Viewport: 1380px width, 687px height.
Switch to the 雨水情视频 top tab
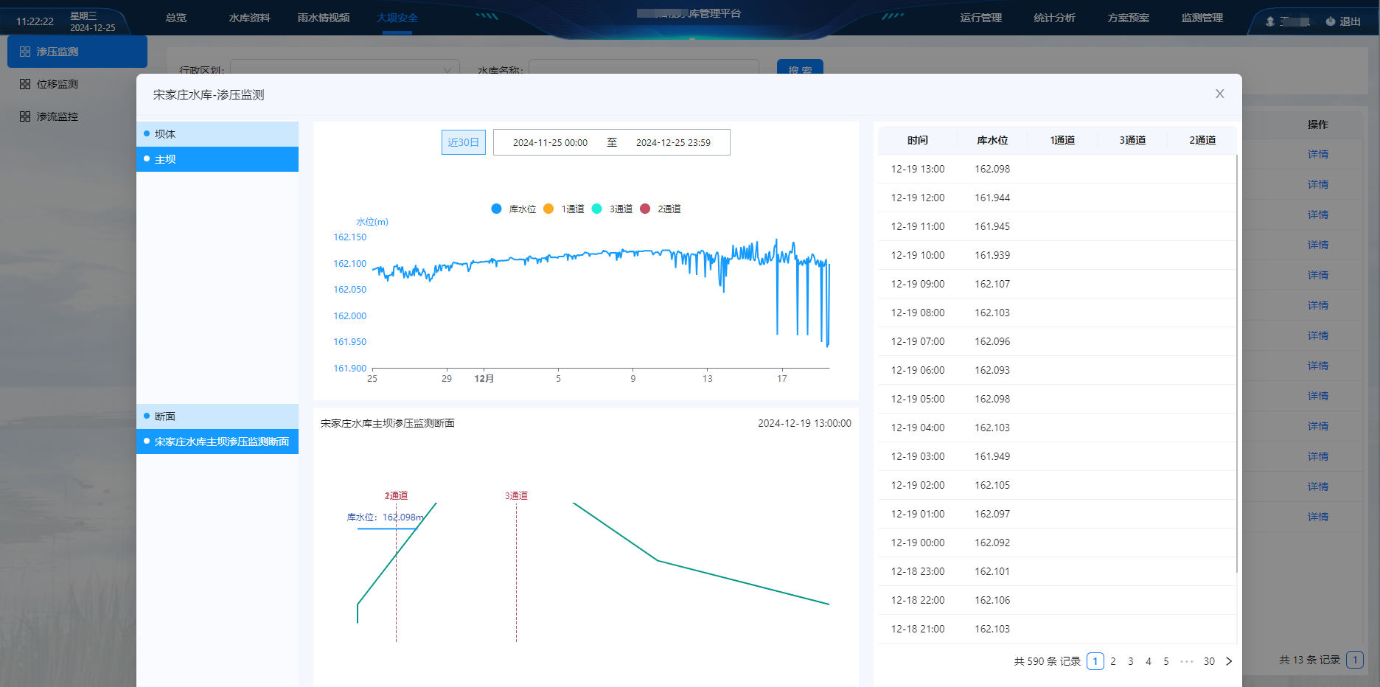pyautogui.click(x=324, y=18)
